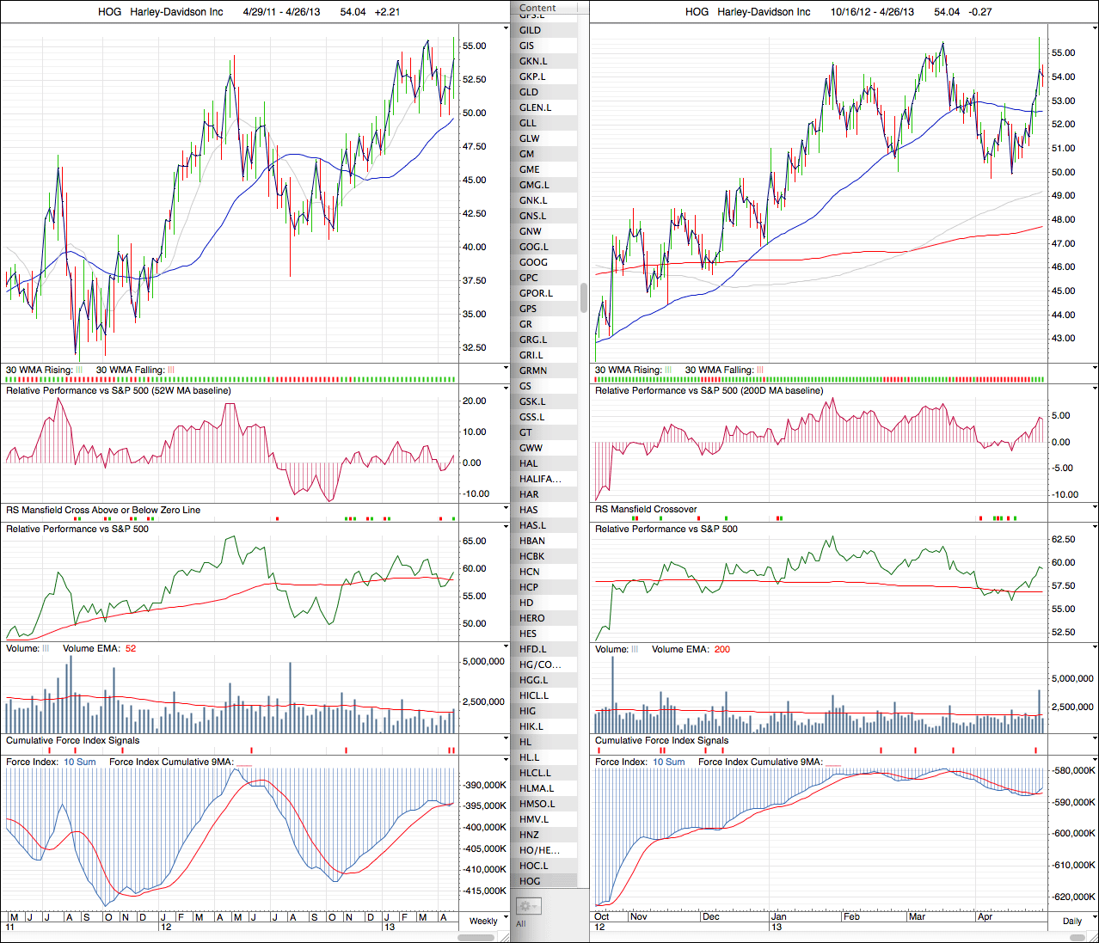Select GOOG in the ticker list
1099x943 pixels.
[533, 262]
